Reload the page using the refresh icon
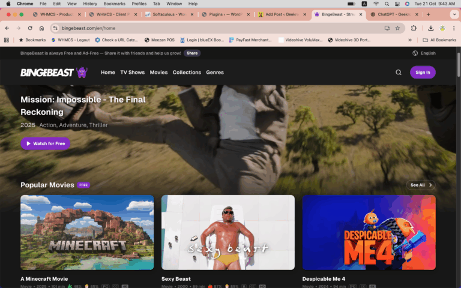 tap(30, 28)
